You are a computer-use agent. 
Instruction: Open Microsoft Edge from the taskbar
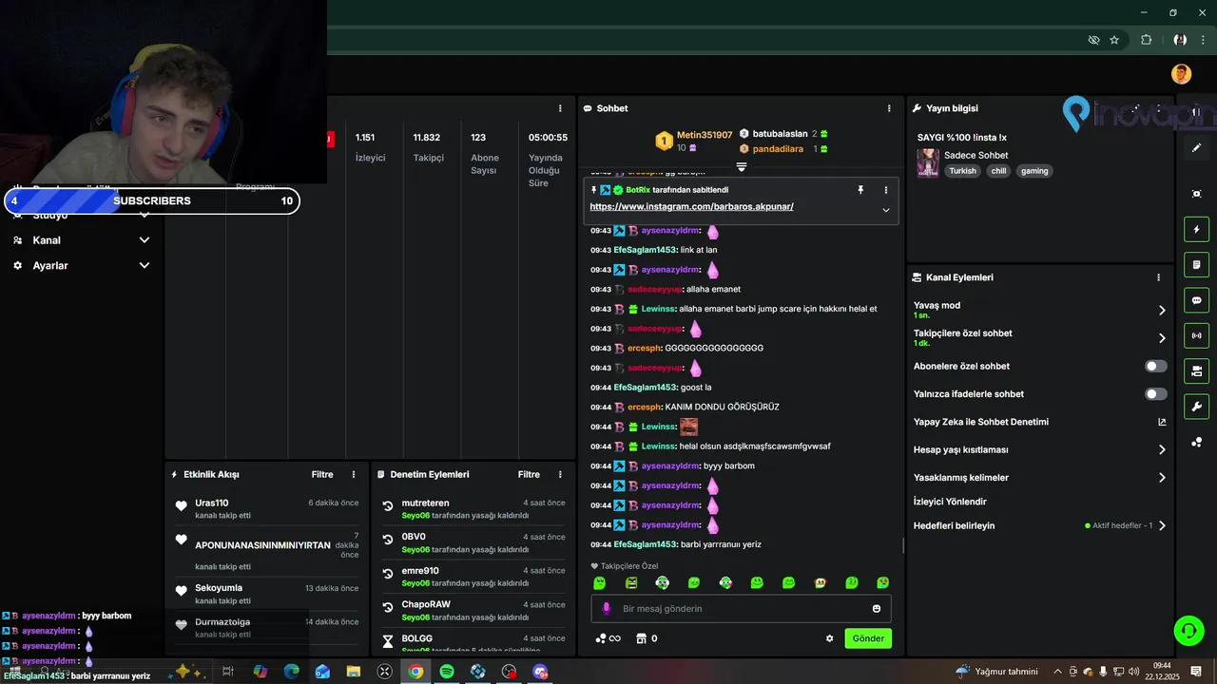tap(291, 672)
